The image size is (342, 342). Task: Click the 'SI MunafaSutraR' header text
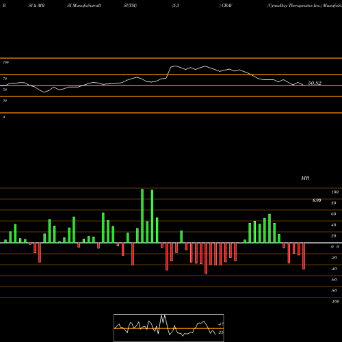(x=84, y=5)
